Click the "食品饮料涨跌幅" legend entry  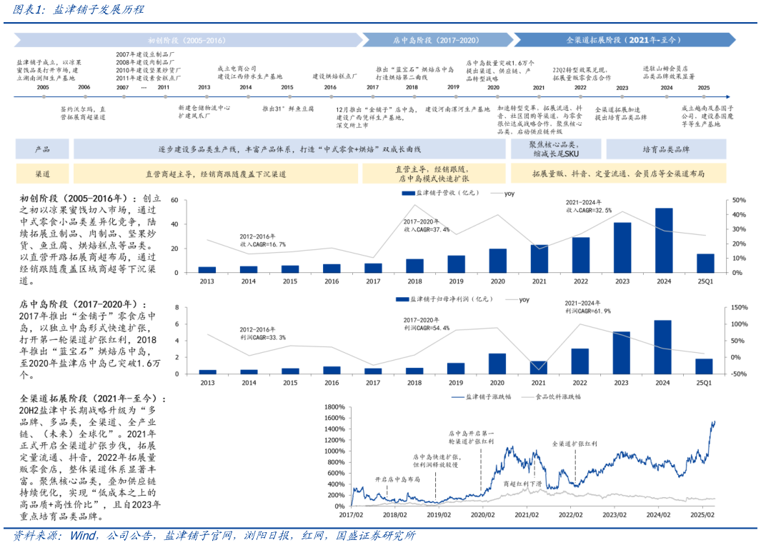point(551,396)
